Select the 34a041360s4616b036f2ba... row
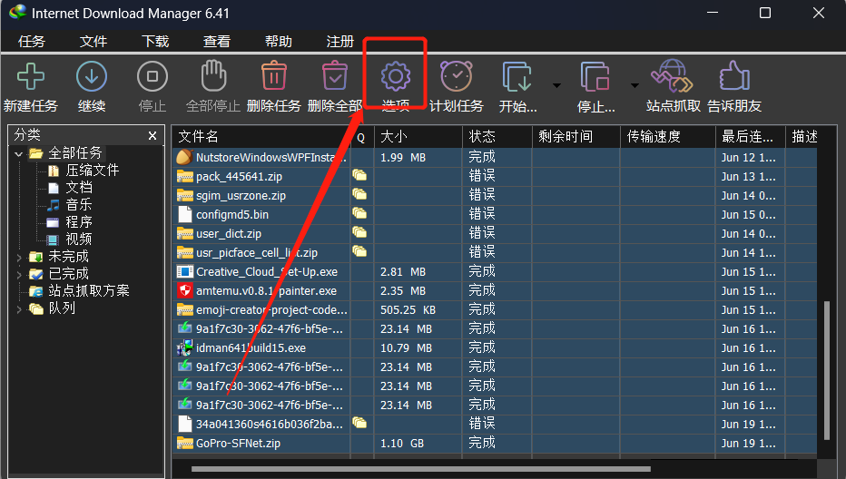 pyautogui.click(x=494, y=424)
